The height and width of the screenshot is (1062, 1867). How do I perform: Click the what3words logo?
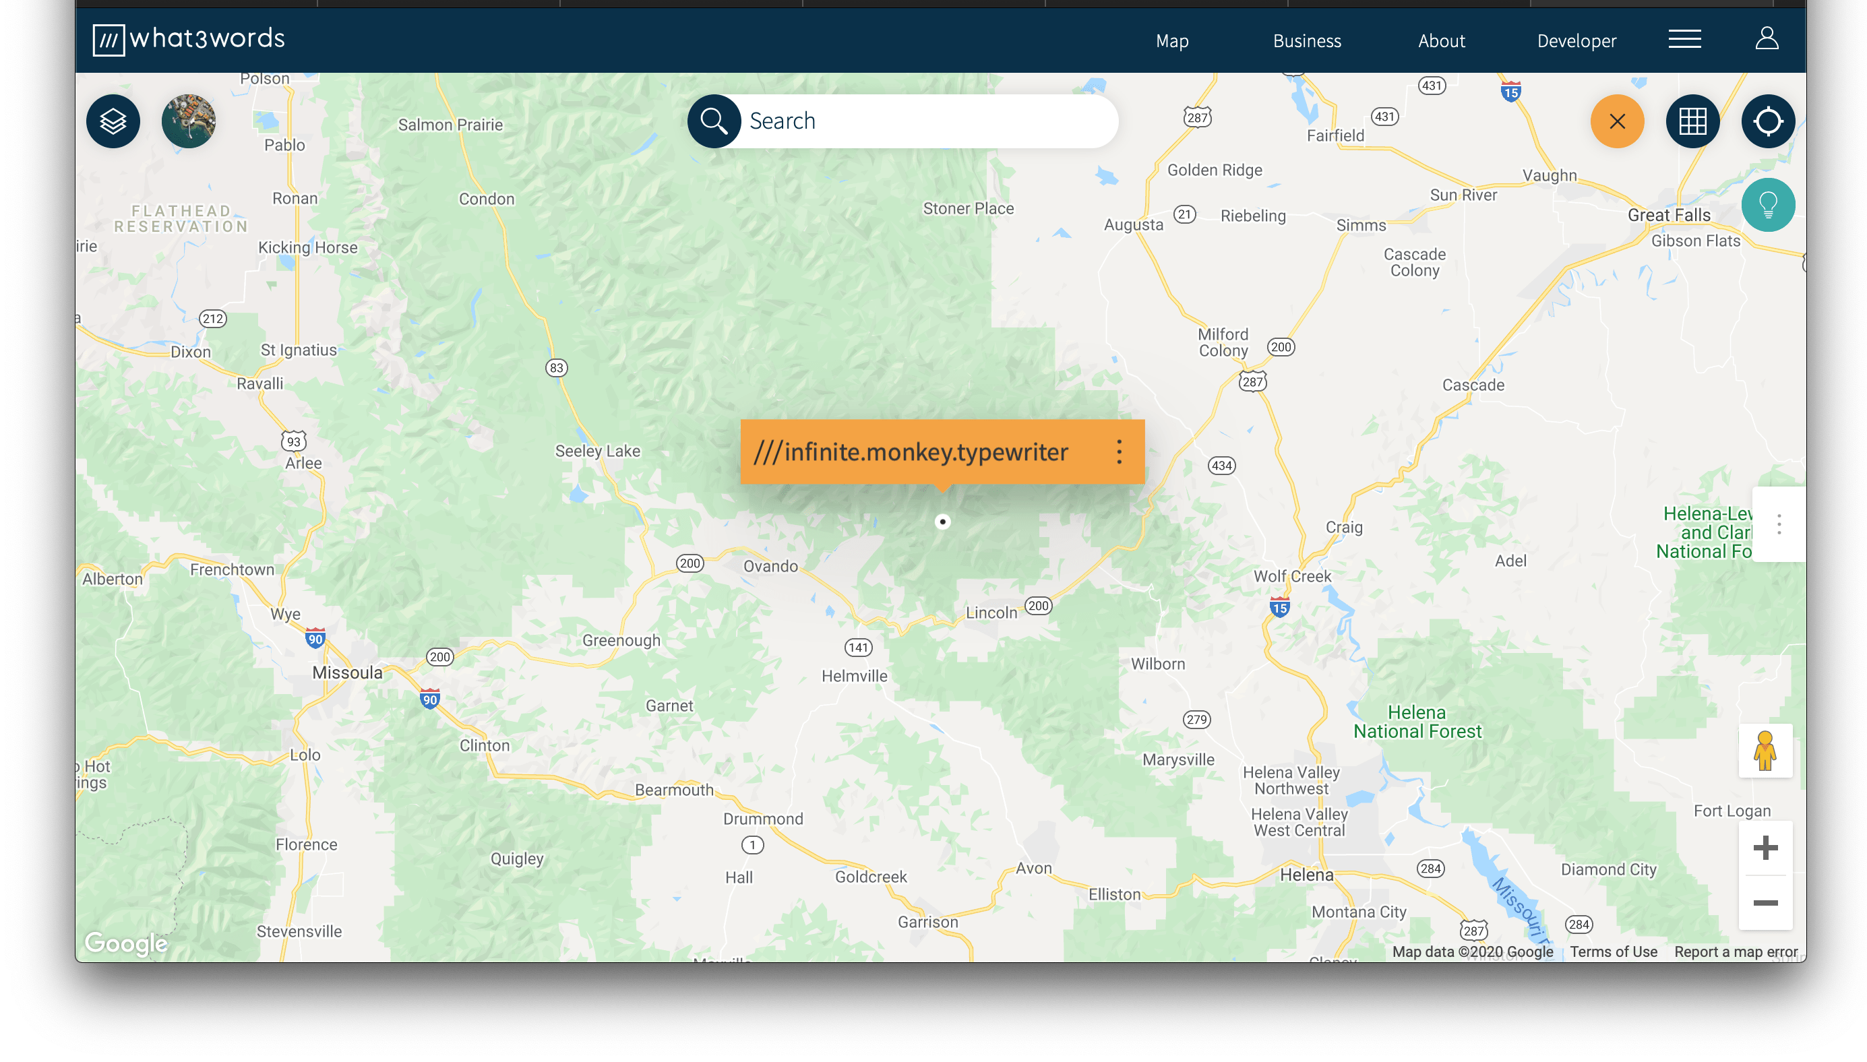click(x=189, y=38)
